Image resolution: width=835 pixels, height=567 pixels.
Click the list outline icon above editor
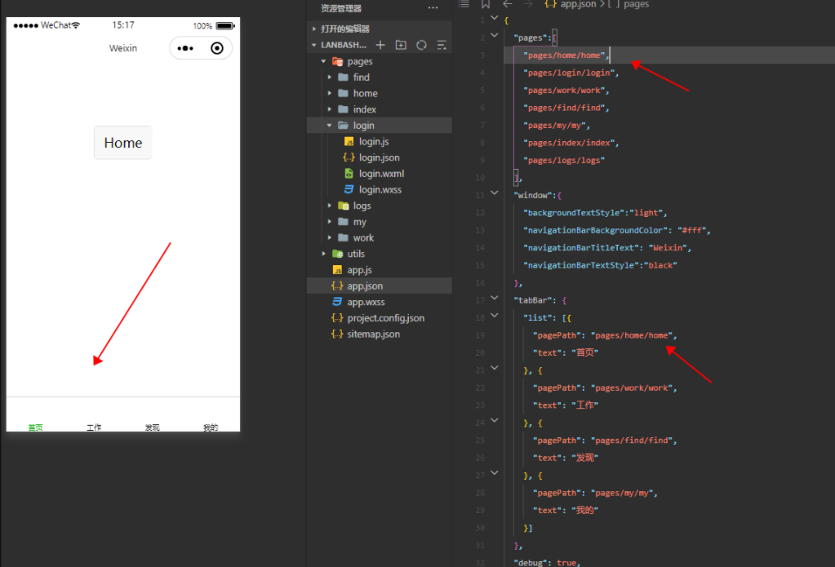coord(464,4)
